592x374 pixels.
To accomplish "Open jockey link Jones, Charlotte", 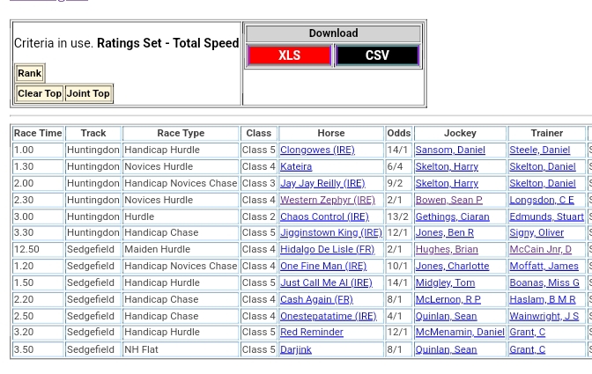I will coord(451,266).
